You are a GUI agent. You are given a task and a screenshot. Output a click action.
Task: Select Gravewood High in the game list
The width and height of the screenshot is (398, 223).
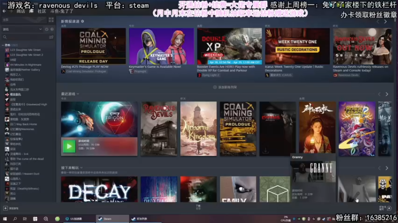click(29, 105)
